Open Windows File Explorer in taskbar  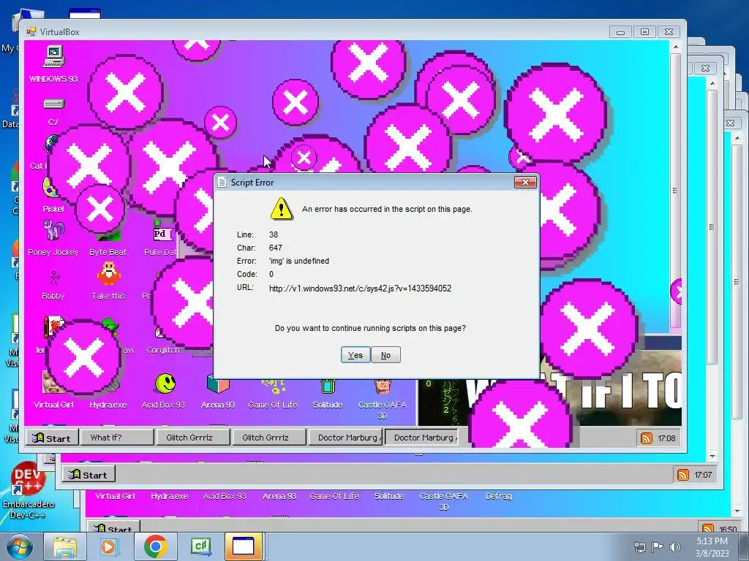(65, 546)
